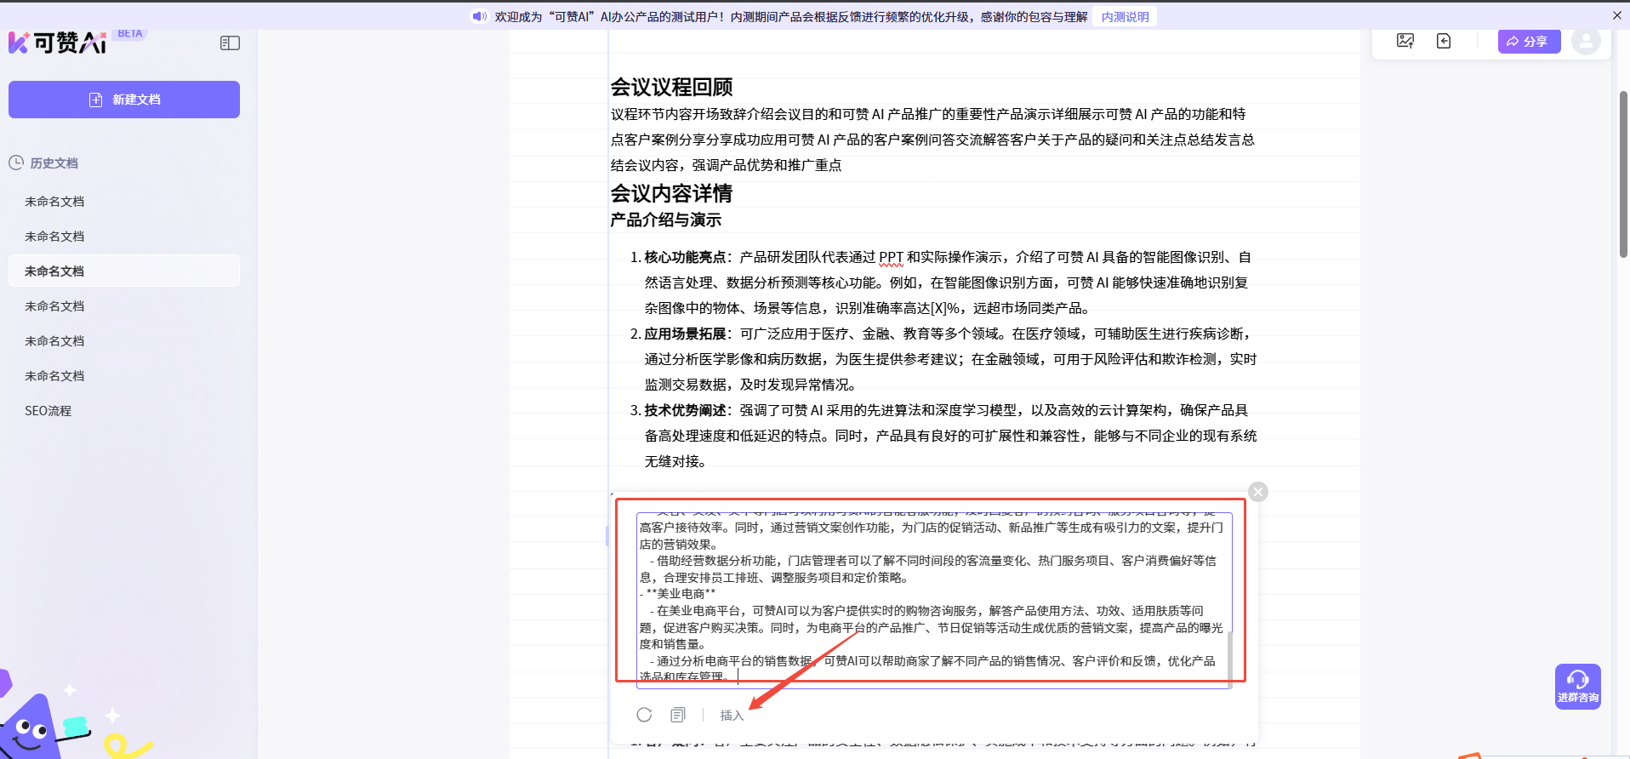Click the 会议议程回顾 heading
This screenshot has height=759, width=1630.
(671, 87)
